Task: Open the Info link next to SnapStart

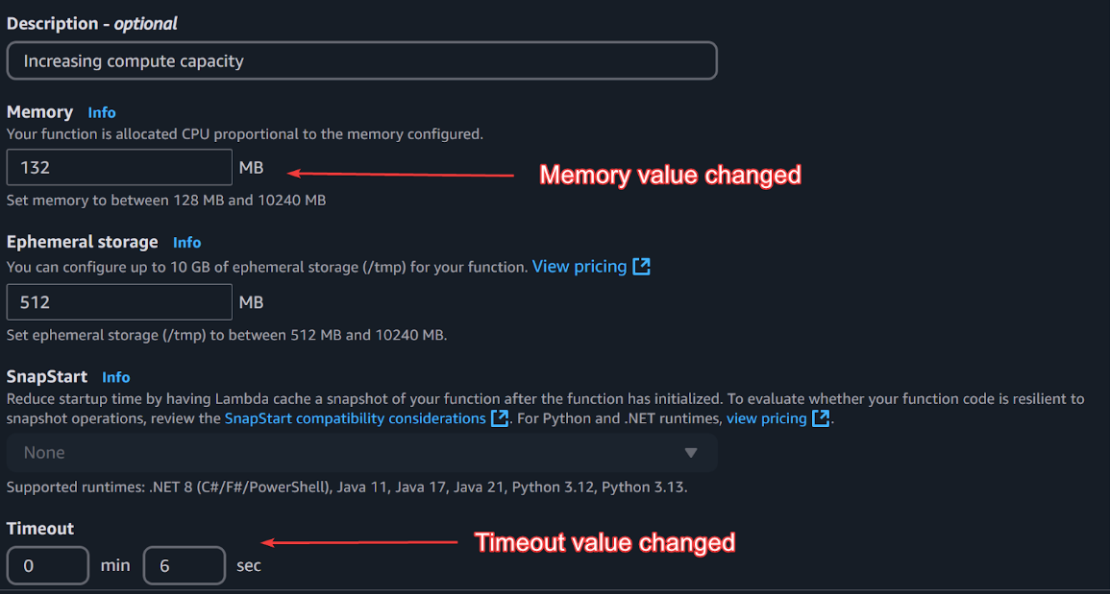Action: (x=115, y=377)
